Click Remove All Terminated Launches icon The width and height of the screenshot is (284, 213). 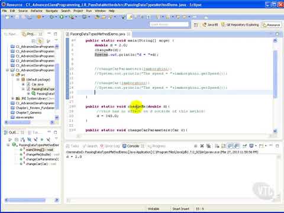208,146
